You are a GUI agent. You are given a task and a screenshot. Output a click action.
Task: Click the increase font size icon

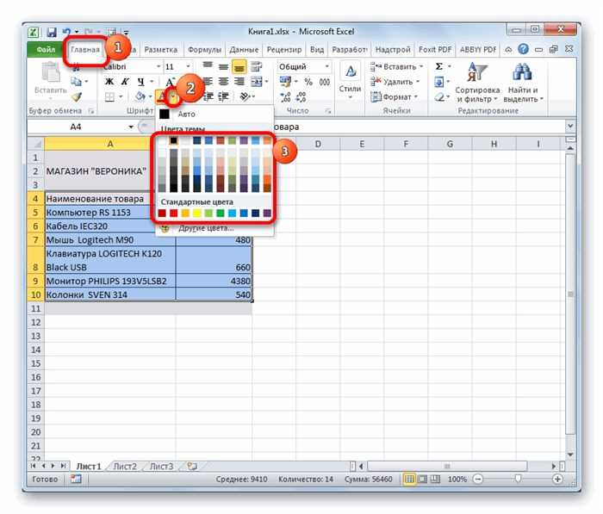[170, 82]
